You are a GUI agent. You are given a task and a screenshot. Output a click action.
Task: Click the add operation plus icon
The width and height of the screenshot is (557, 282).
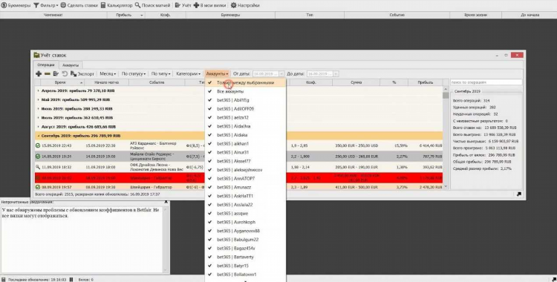39,73
